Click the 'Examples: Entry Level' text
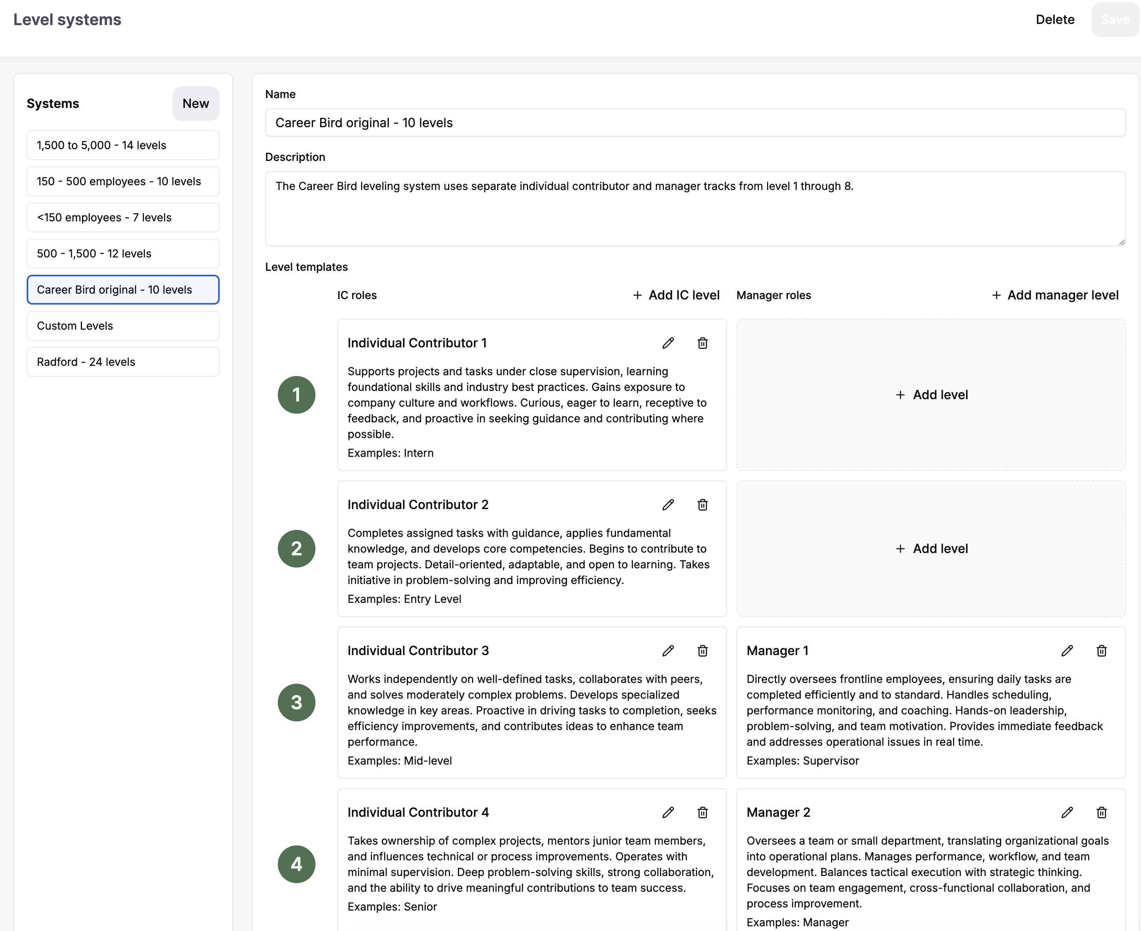This screenshot has width=1141, height=931. [404, 599]
